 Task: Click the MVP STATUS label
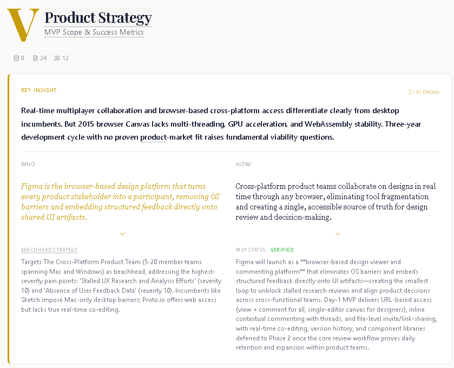point(251,250)
